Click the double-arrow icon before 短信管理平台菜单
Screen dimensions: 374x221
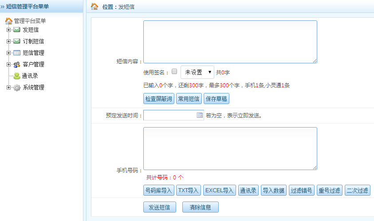2,7
